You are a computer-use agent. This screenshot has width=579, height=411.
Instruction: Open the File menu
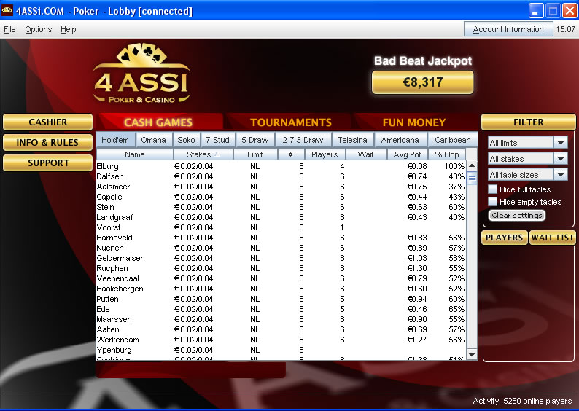pos(9,29)
